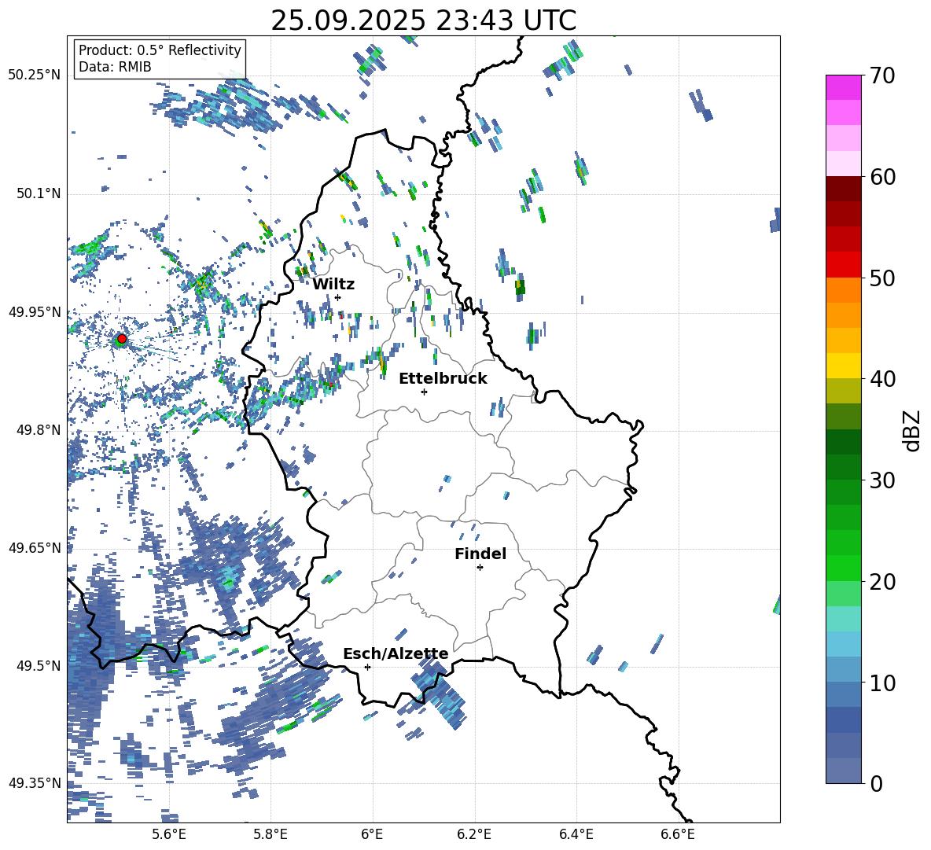The height and width of the screenshot is (850, 931).
Task: Click the red radar site marker
Action: point(121,339)
